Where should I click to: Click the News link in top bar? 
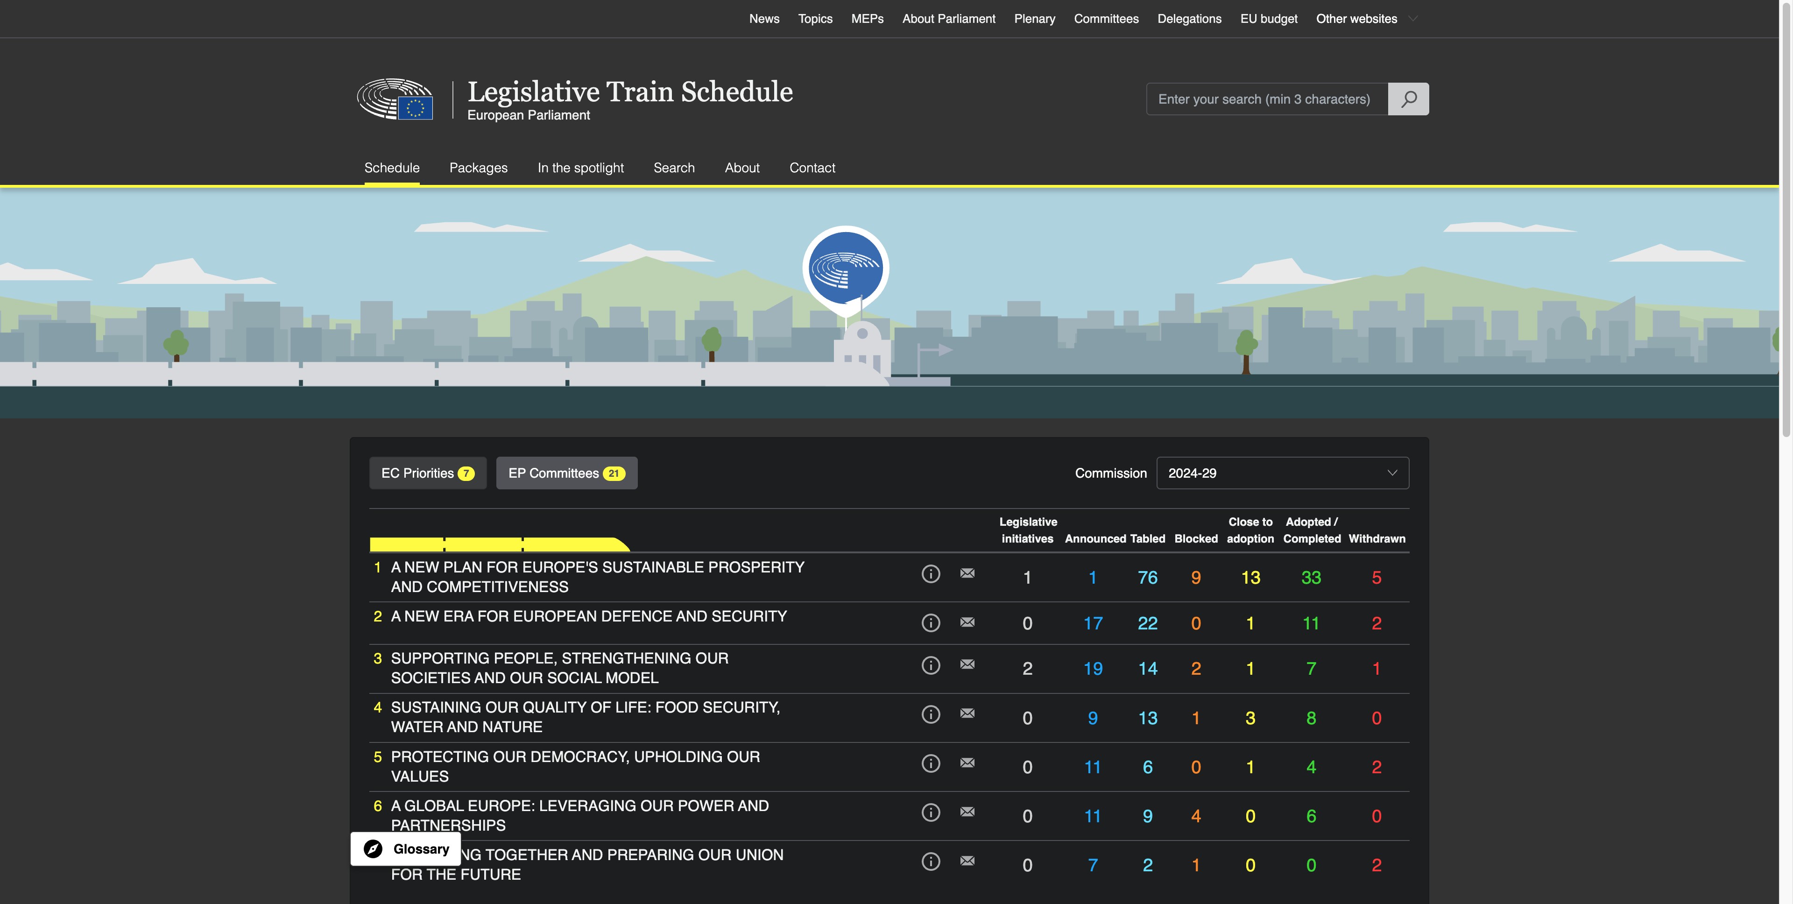coord(763,19)
